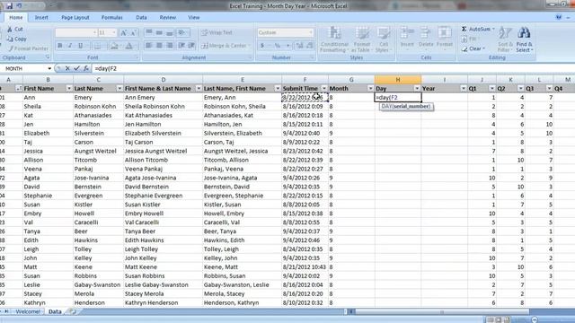Click the Save icon in Quick Access Toolbar
The width and height of the screenshot is (575, 323).
[x=9, y=6]
